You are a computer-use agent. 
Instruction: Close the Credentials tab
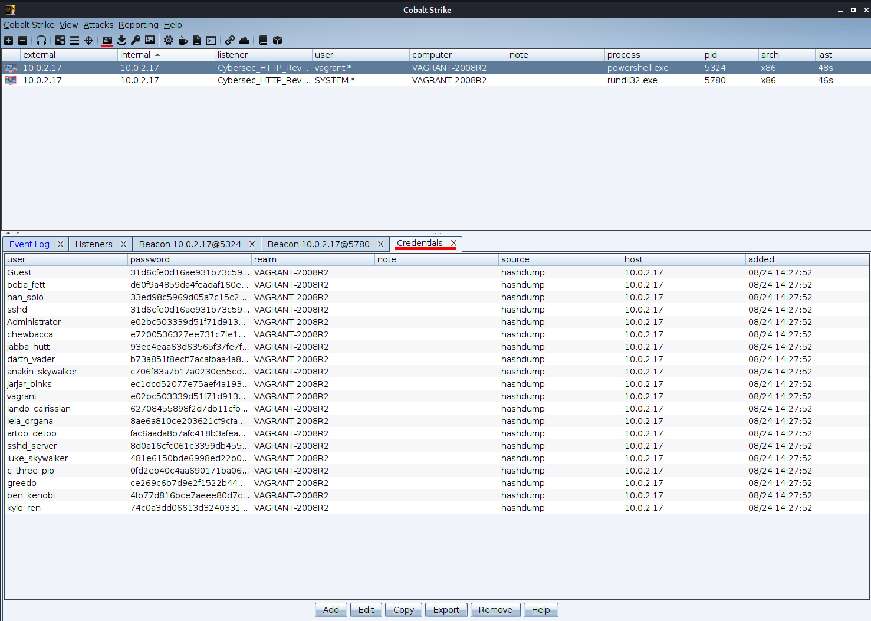click(x=453, y=243)
